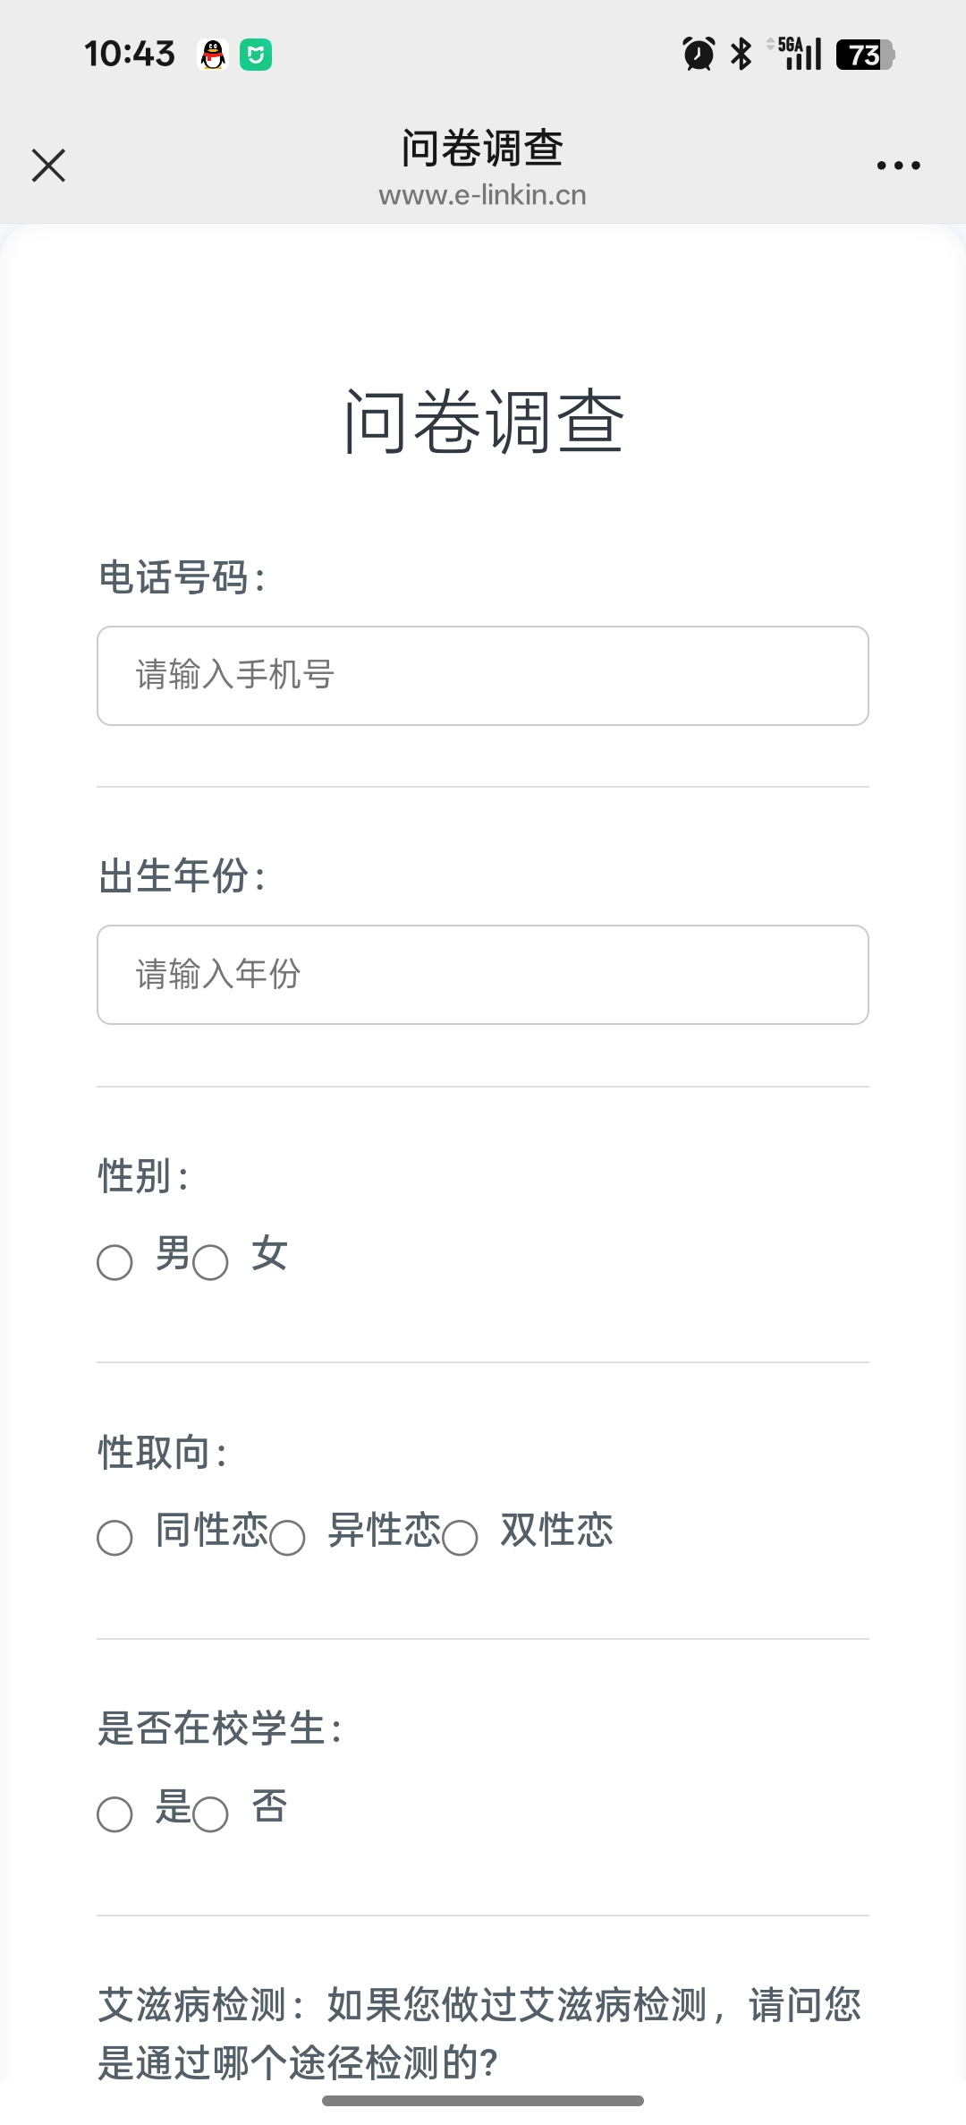Image resolution: width=966 pixels, height=2125 pixels.
Task: Tap the alarm clock status icon
Action: point(699,55)
